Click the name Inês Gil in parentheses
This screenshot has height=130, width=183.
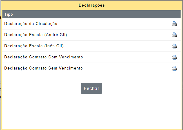[x=54, y=46]
